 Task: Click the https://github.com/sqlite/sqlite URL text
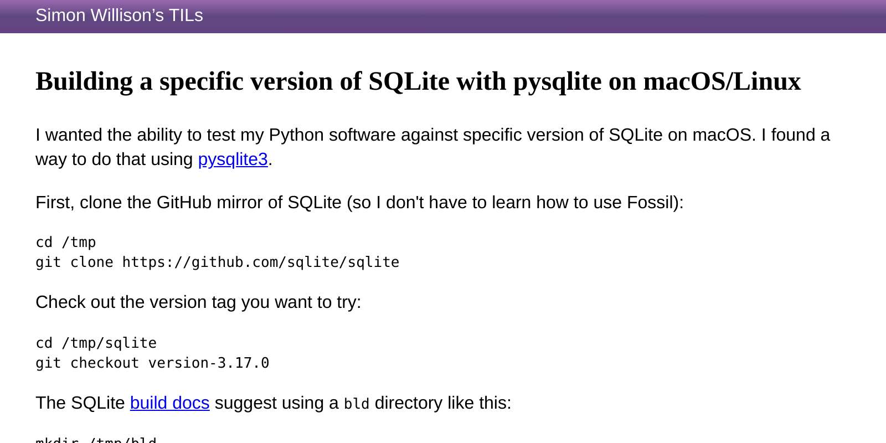(x=260, y=262)
